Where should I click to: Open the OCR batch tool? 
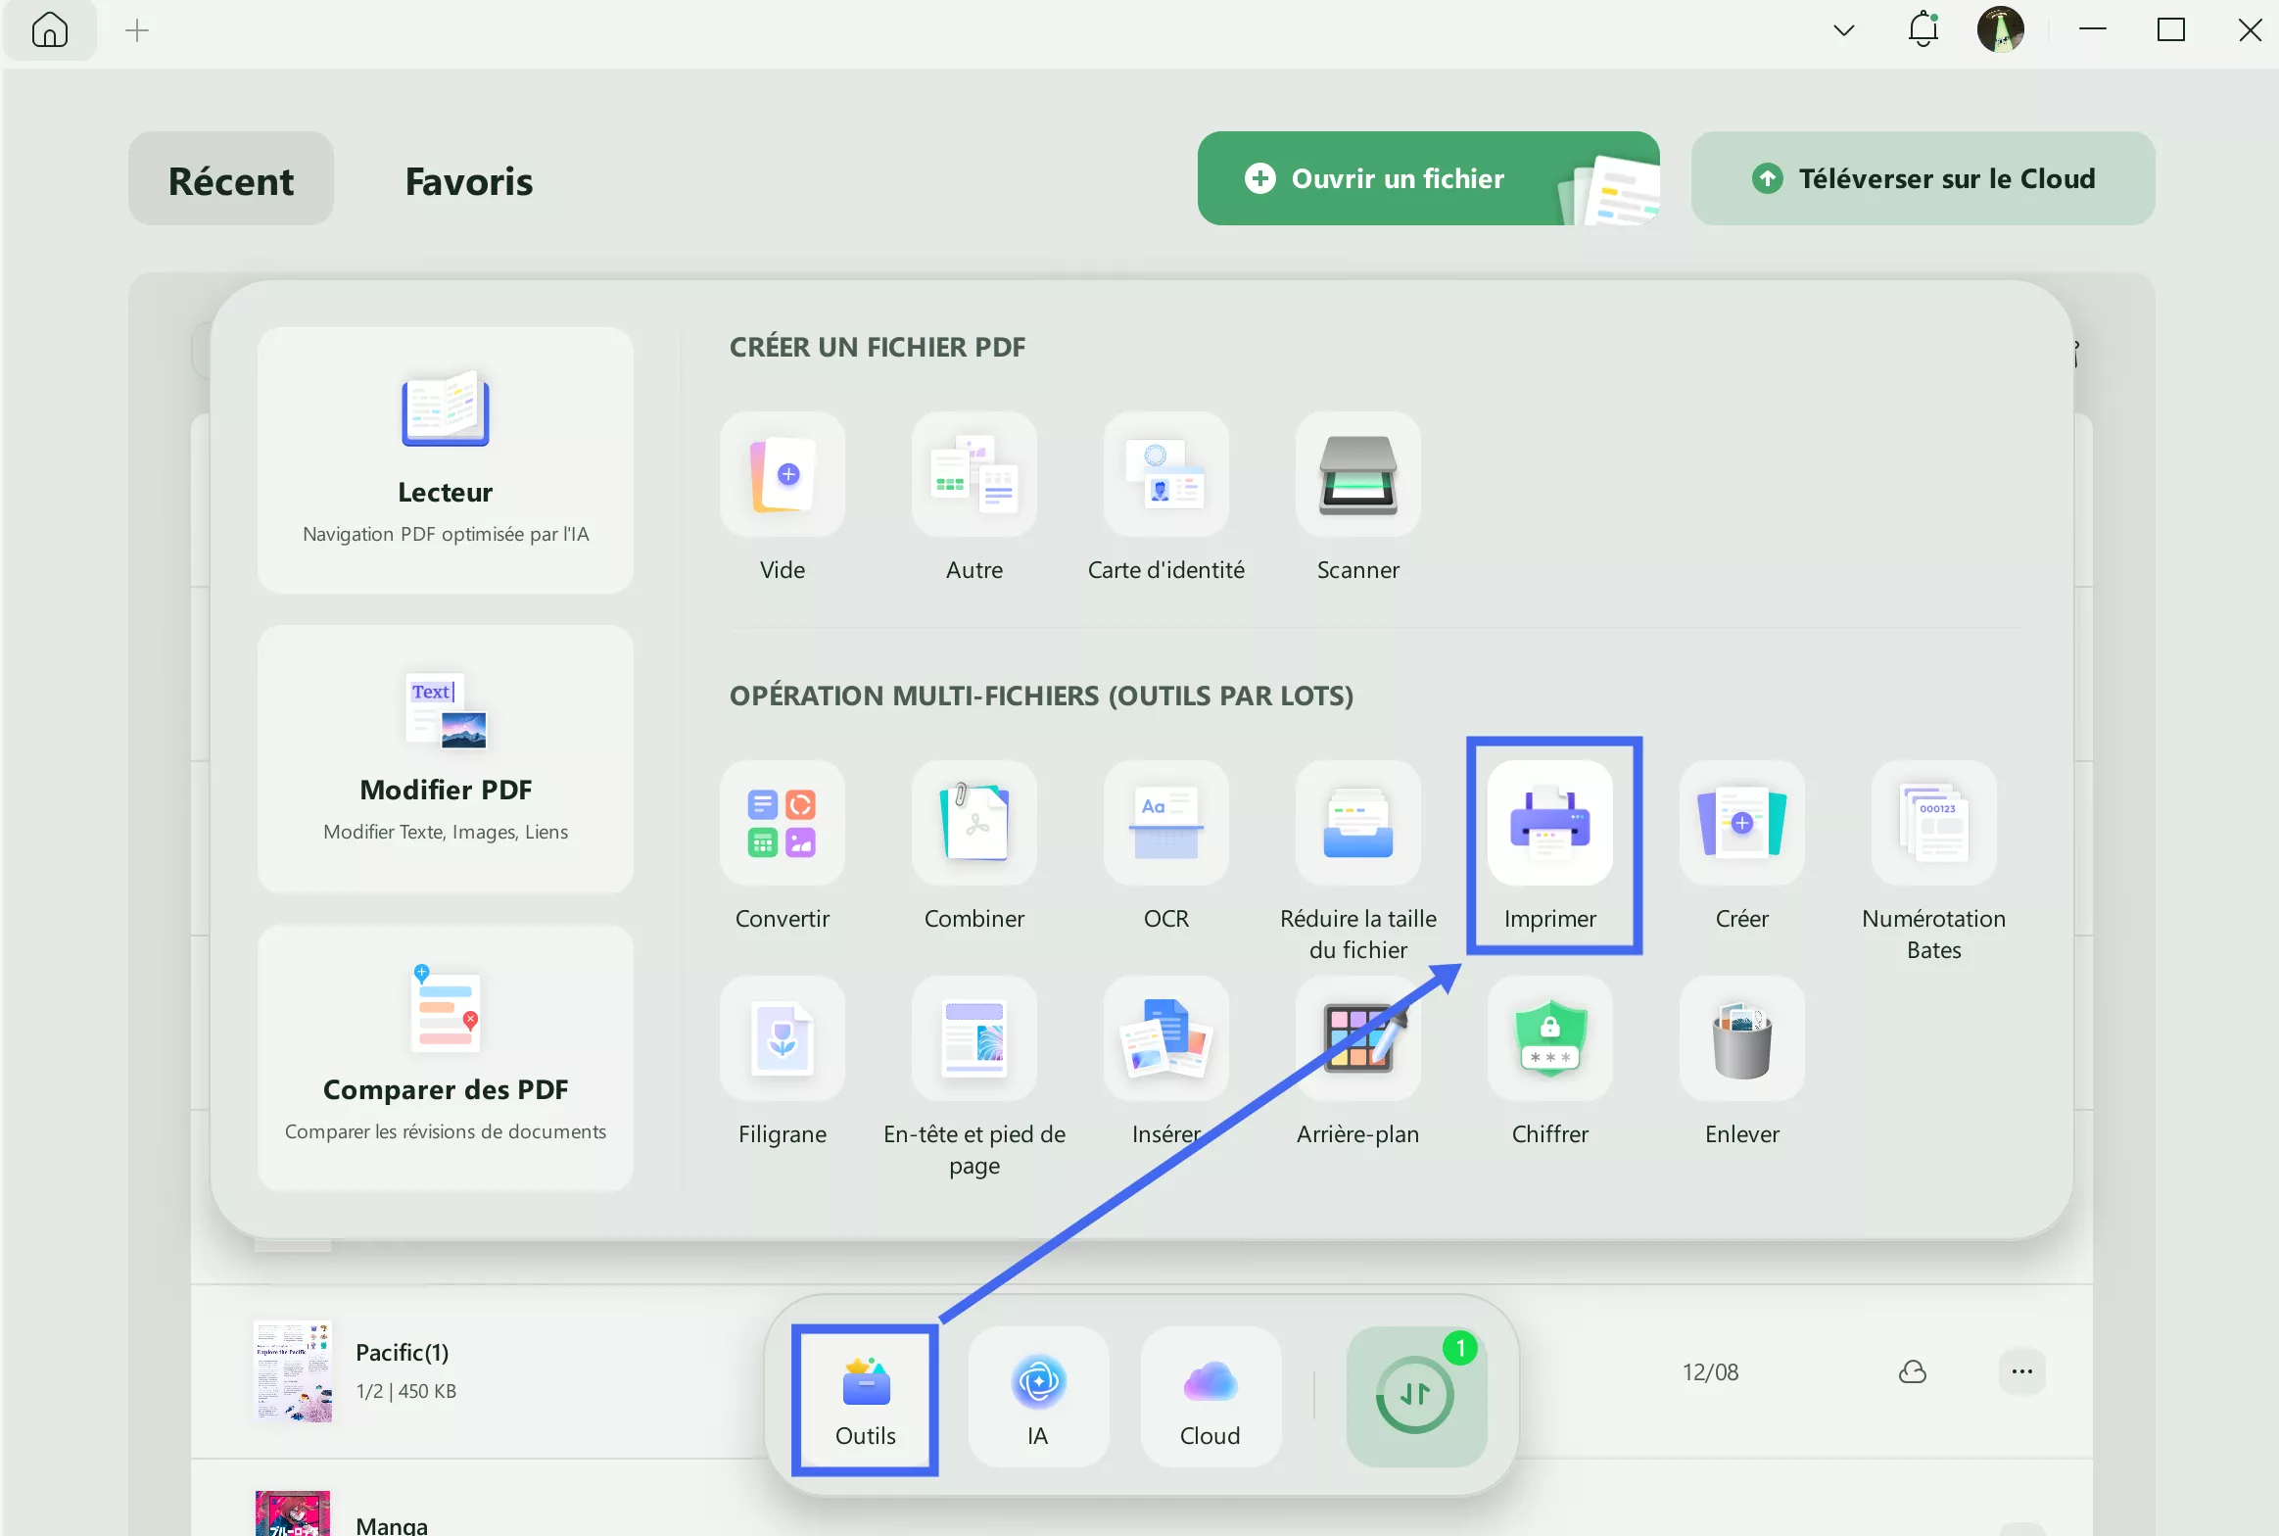click(1165, 824)
